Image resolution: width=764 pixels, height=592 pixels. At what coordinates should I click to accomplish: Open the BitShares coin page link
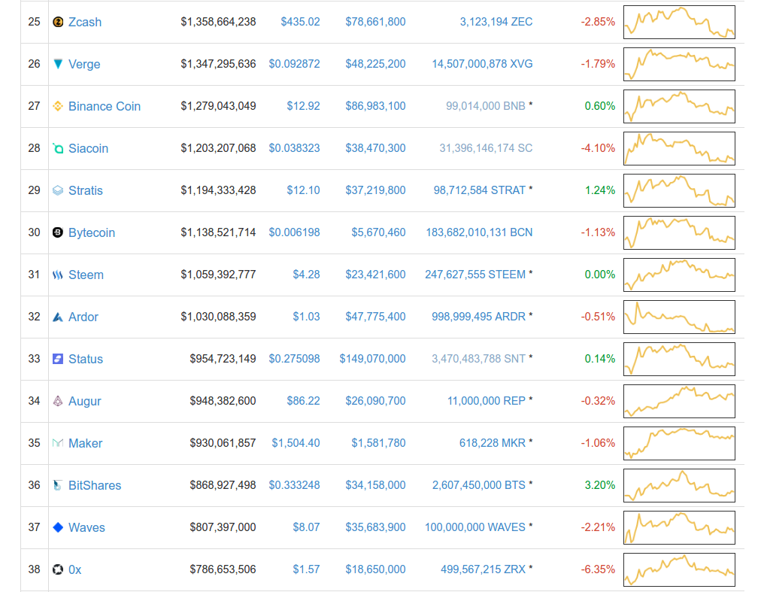pos(95,485)
